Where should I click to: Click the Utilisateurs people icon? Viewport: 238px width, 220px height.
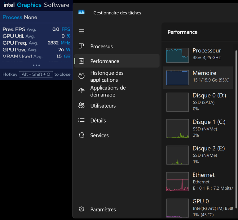pos(82,105)
